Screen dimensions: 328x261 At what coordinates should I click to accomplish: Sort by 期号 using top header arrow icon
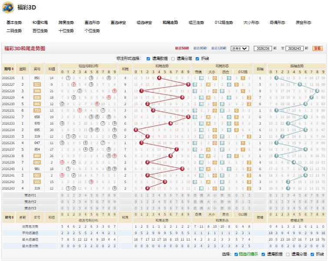(x=13, y=69)
